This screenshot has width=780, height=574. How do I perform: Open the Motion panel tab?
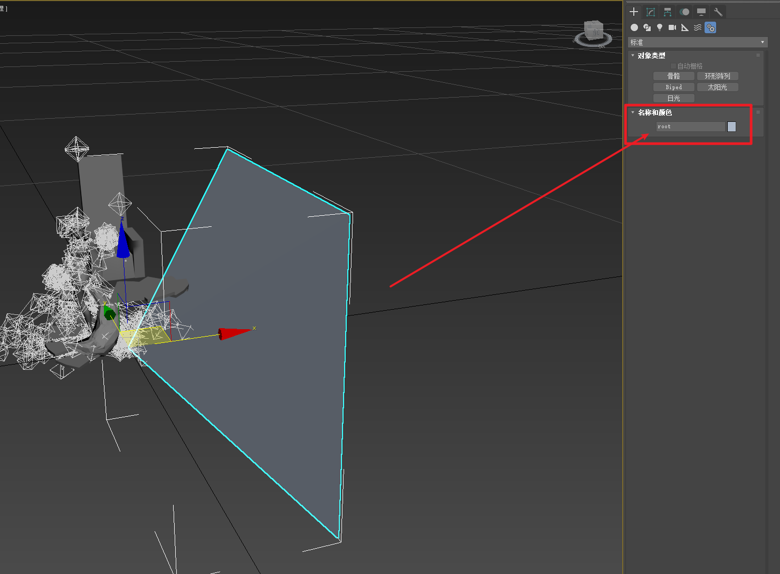(x=684, y=12)
